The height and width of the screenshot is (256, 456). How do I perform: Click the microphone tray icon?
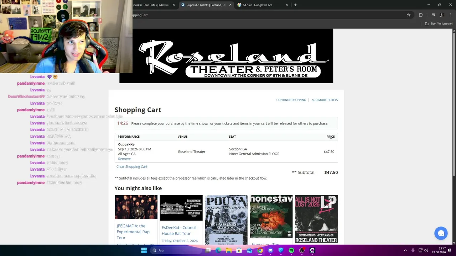[413, 250]
